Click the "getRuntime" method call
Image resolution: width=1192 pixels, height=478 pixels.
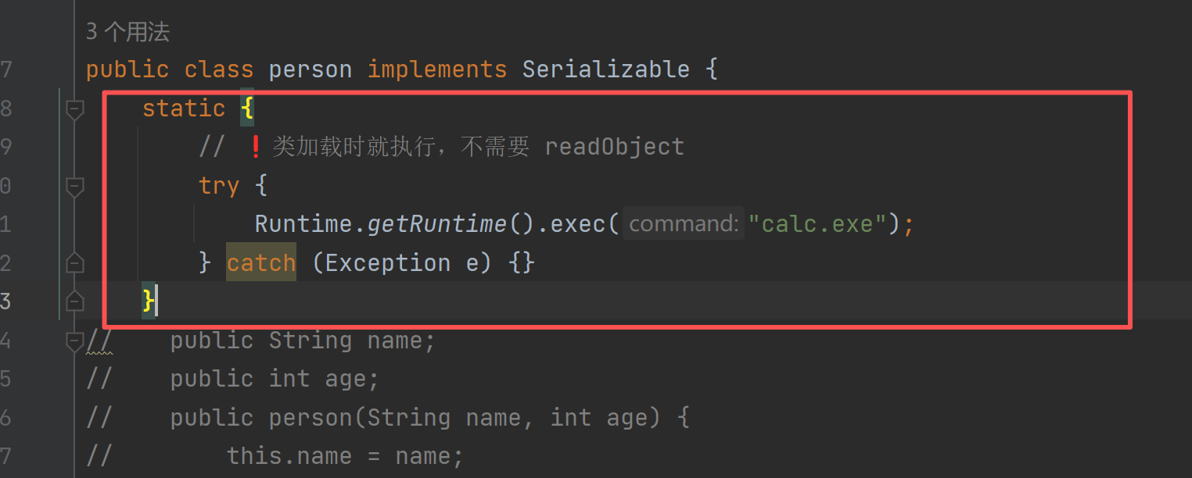click(437, 224)
